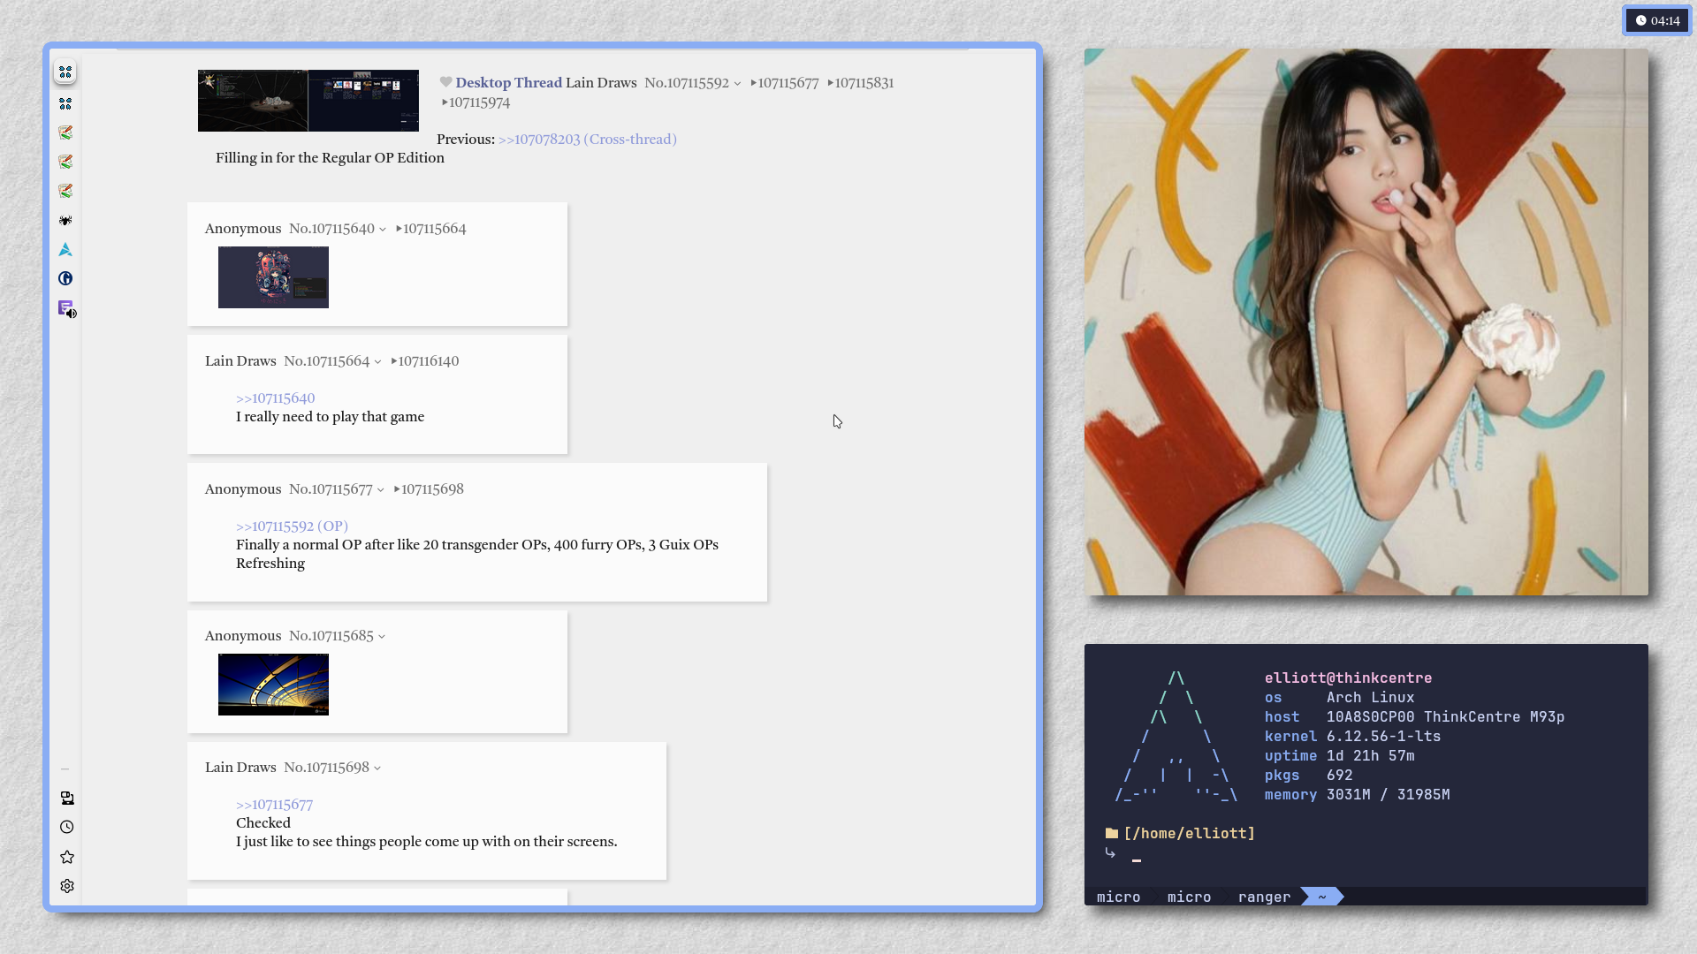Viewport: 1697px width, 954px height.
Task: Expand backlink 107115831 on the OP post
Action: tap(864, 83)
